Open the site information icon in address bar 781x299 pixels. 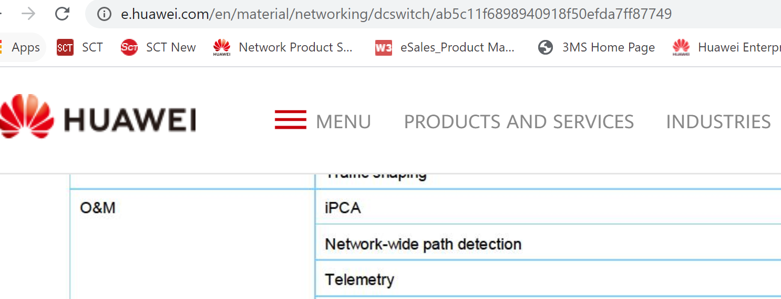105,14
